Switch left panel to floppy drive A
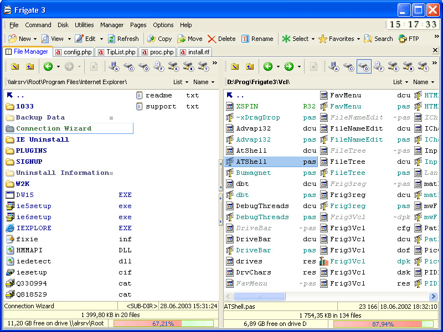Image resolution: width=443 pixels, height=332 pixels. pos(114,66)
